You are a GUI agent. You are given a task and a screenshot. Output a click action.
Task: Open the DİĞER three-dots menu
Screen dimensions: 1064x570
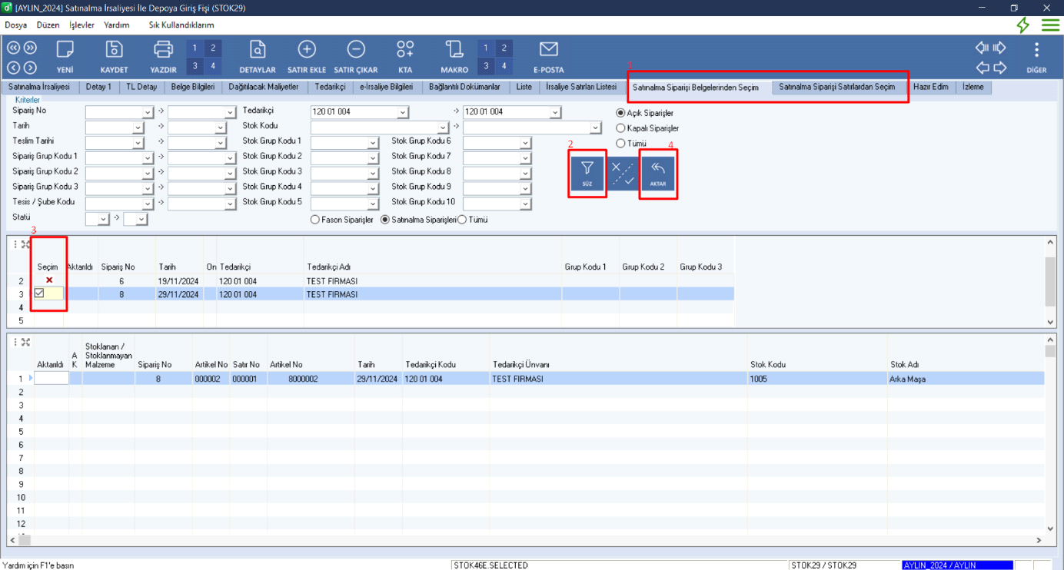click(x=1036, y=57)
